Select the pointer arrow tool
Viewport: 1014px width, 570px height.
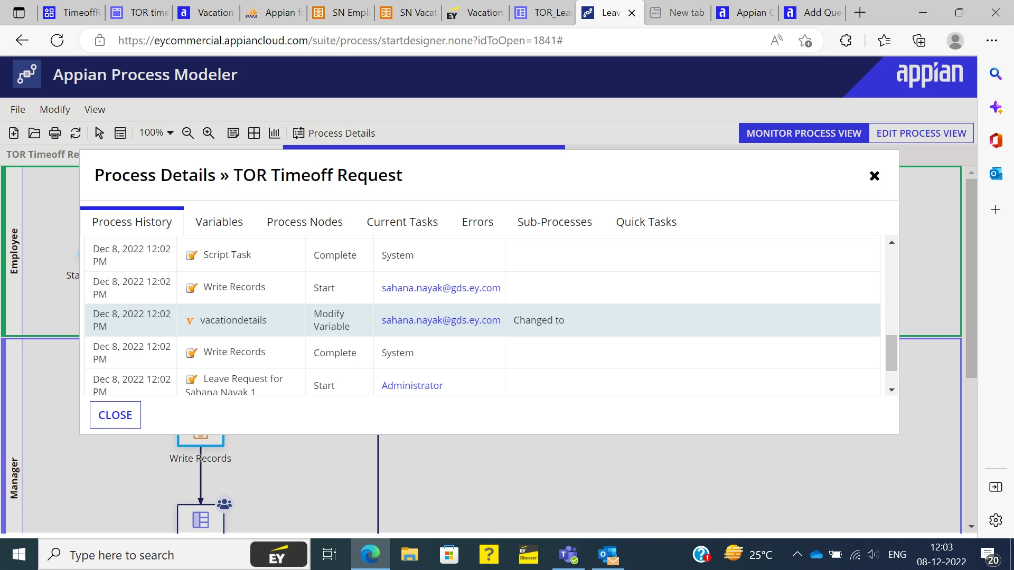pos(99,133)
